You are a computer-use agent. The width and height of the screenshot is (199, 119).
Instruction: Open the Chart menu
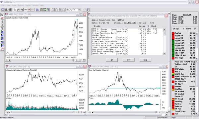point(3,5)
